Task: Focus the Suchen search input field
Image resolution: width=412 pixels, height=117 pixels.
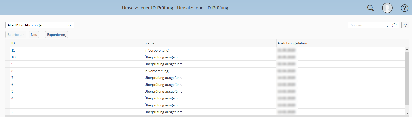Action: pyautogui.click(x=365, y=25)
